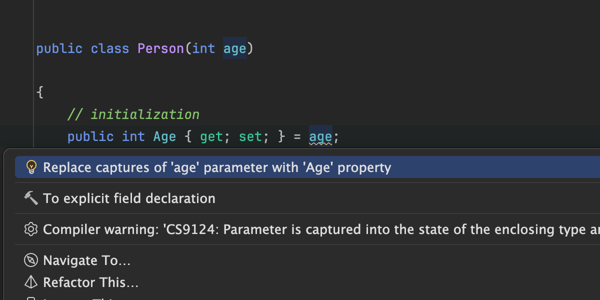Click the opening curly brace below Person

[x=40, y=92]
